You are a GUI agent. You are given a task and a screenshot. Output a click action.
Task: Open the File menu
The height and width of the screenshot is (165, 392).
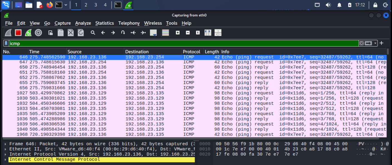click(9, 23)
